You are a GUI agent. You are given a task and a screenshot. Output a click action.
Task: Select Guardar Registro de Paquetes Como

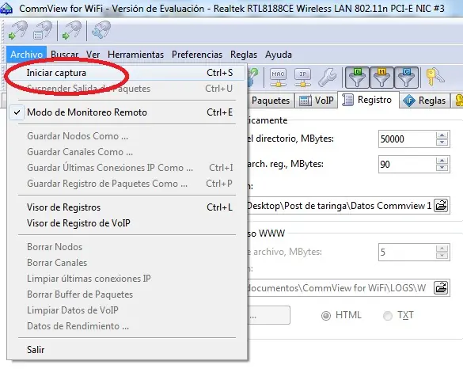(127, 184)
